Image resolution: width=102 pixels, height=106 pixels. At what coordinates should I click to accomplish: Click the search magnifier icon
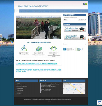tap(85, 44)
